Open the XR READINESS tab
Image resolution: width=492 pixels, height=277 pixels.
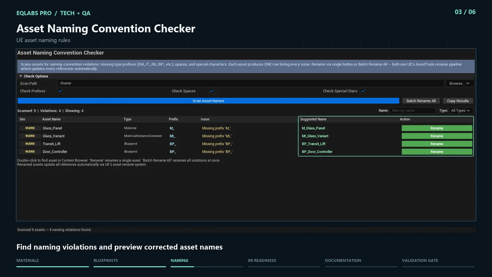coord(262,261)
